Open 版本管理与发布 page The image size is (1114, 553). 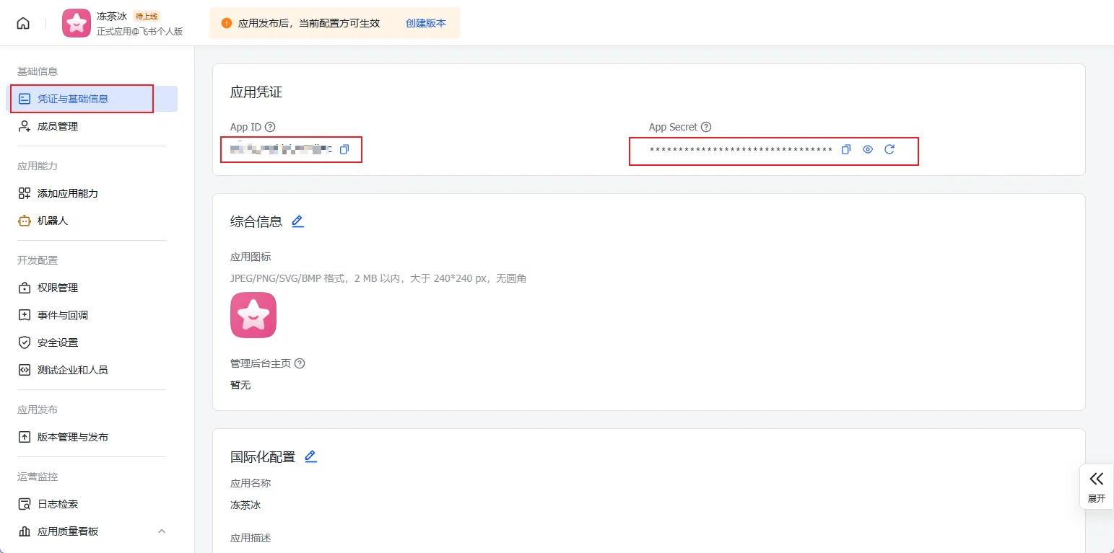(72, 437)
